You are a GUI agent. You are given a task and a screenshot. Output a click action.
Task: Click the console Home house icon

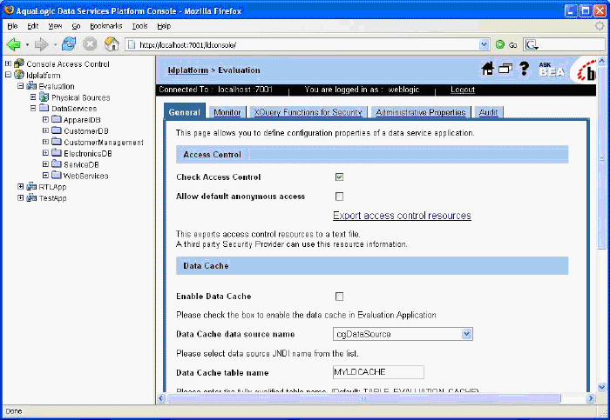(487, 69)
